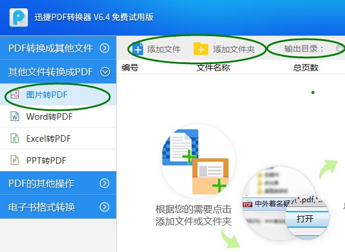345x252 pixels.
Task: Open the PPT转PDF conversion option
Action: pyautogui.click(x=58, y=160)
